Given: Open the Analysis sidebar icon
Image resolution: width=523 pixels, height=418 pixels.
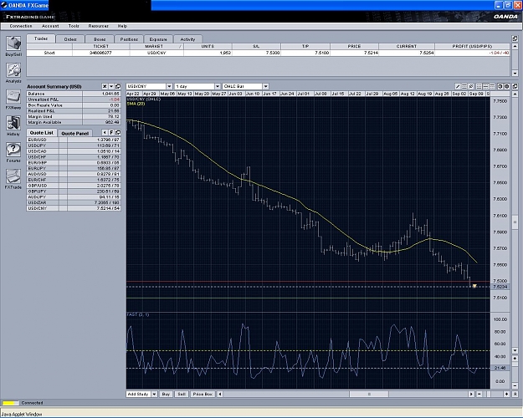Looking at the screenshot, I should click(x=13, y=70).
